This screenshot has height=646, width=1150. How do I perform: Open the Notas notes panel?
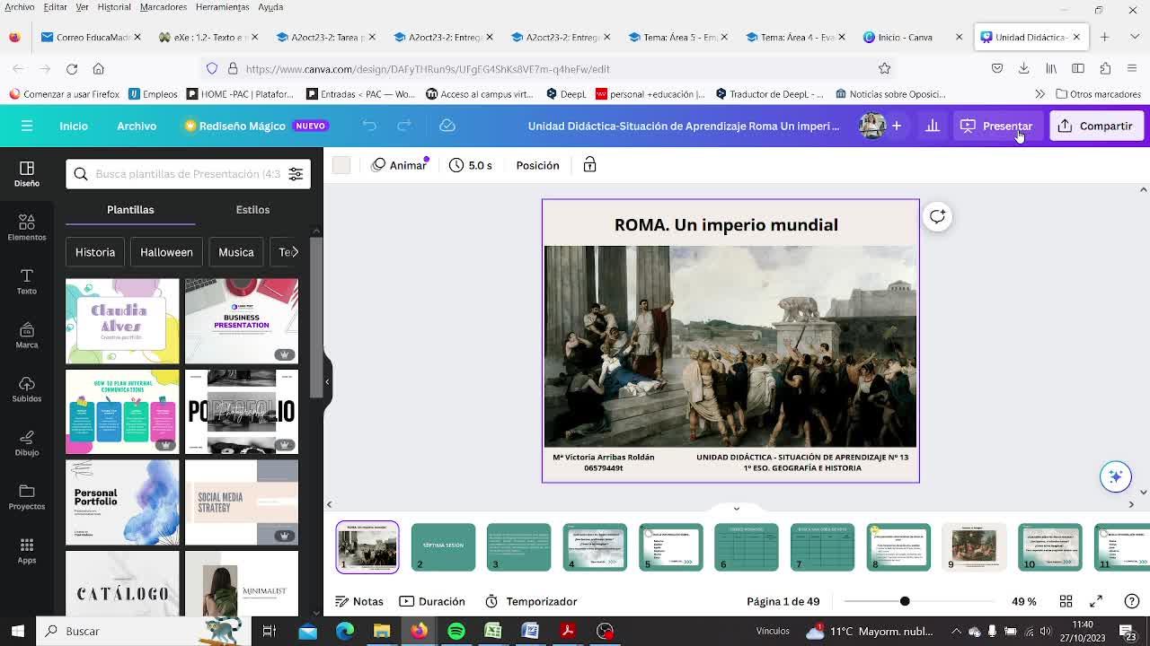[359, 601]
